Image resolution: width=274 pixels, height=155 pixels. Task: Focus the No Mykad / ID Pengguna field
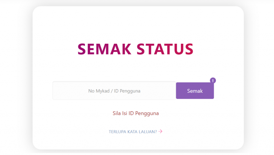point(114,91)
